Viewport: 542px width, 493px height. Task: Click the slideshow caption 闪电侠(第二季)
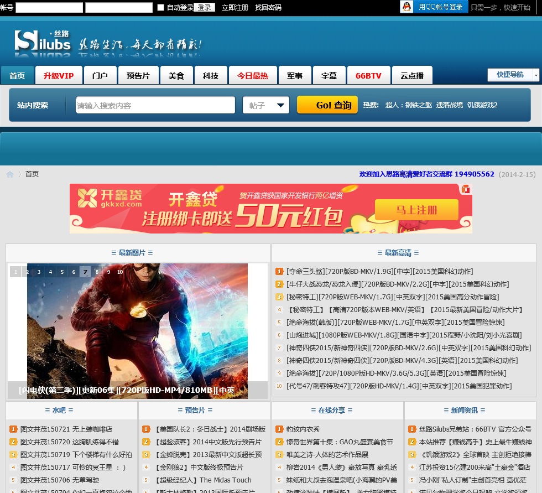[x=127, y=390]
